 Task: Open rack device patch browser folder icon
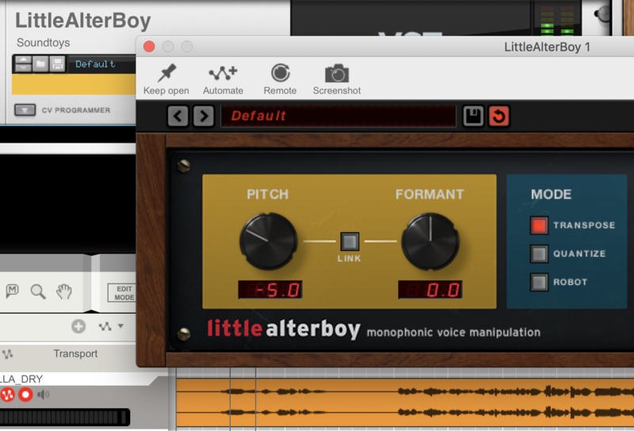click(40, 64)
